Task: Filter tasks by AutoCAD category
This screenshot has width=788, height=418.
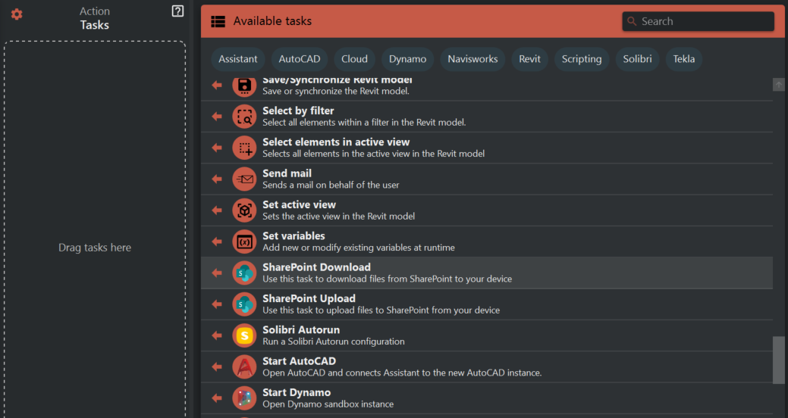Action: (x=300, y=59)
